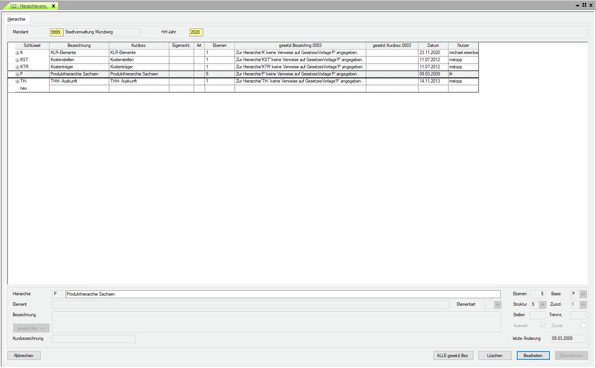
Task: Expand the KST Kostenstellen row
Action: click(x=17, y=60)
